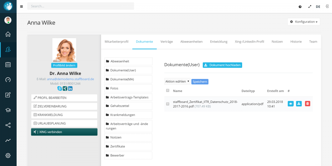Click the graduation cap training icon

pyautogui.click(x=8, y=110)
